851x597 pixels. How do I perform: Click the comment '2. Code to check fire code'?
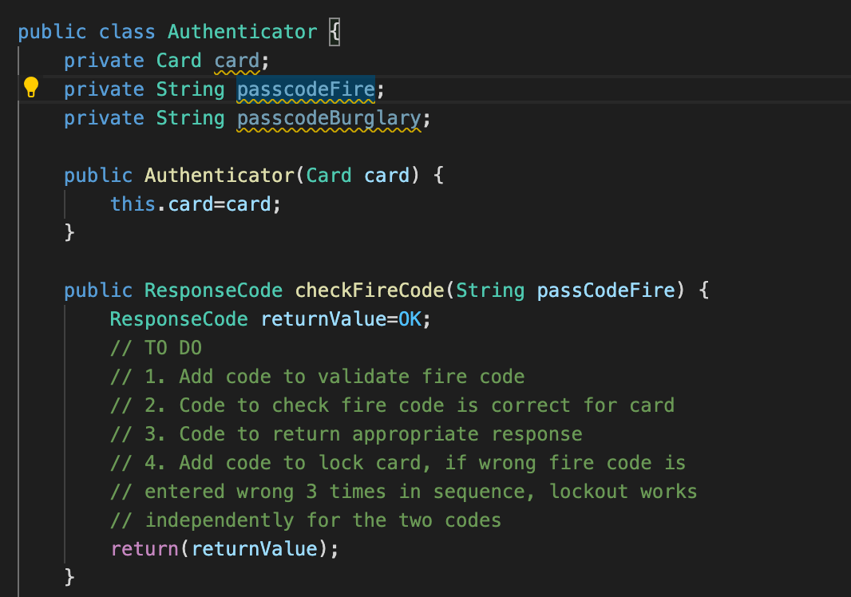(x=393, y=405)
